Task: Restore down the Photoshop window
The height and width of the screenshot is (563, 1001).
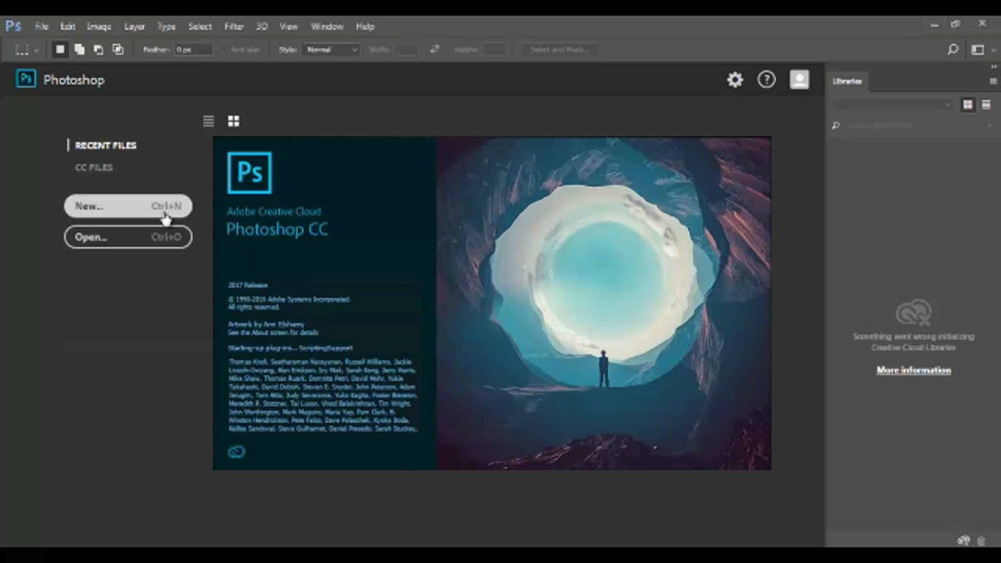Action: (x=955, y=24)
